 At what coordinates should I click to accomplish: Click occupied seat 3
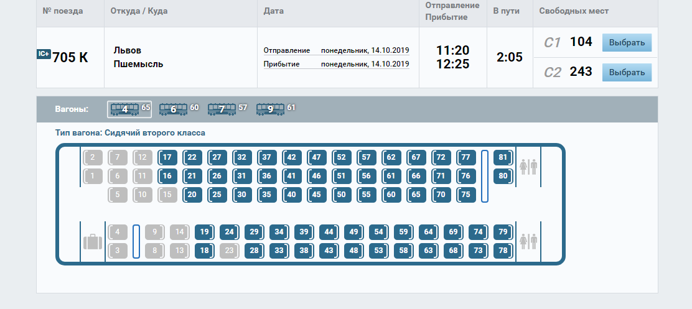pyautogui.click(x=118, y=251)
